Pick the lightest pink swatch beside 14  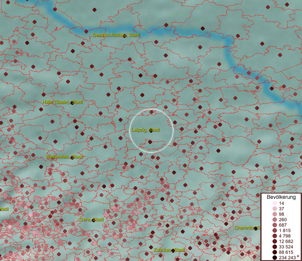coord(275,203)
